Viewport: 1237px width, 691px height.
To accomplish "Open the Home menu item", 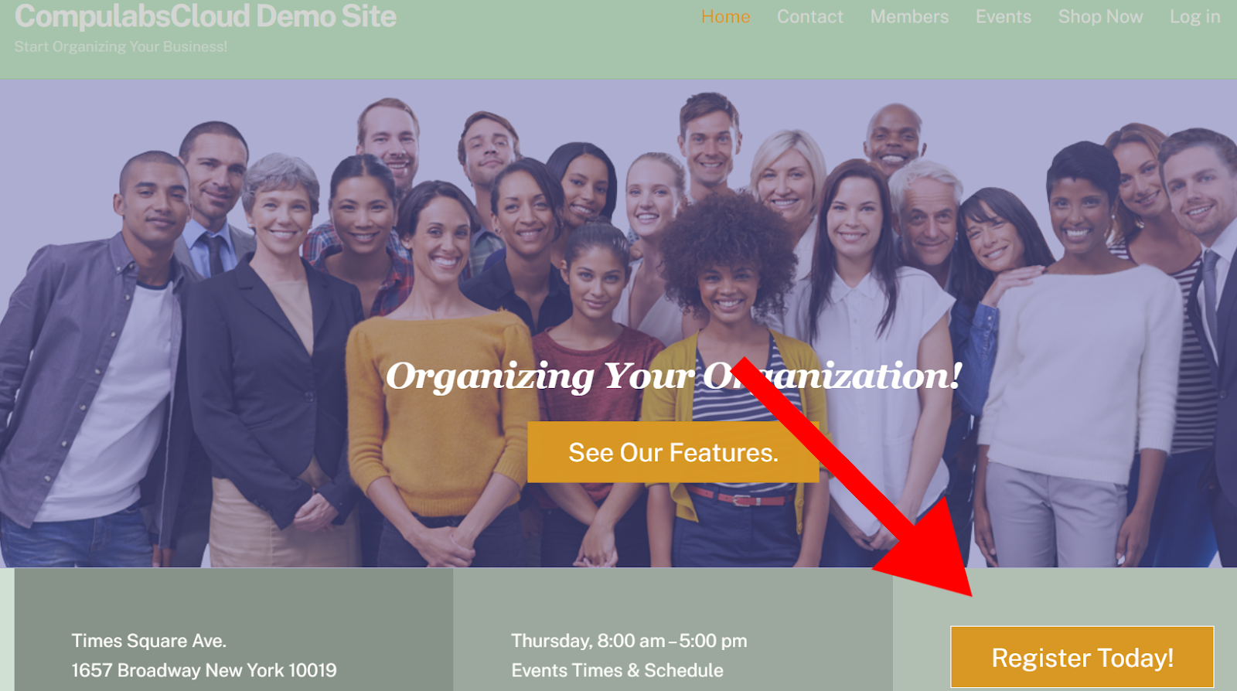I will (x=725, y=16).
